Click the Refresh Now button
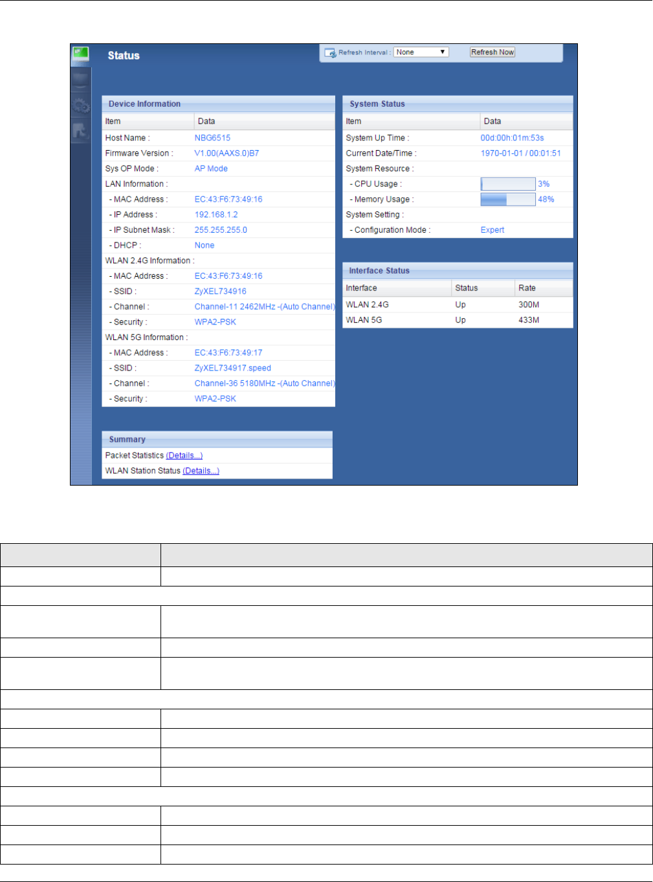This screenshot has width=653, height=882. [x=493, y=52]
